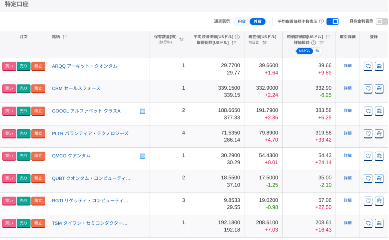
Task: Show help for 評価損益 column
Action: (313, 43)
